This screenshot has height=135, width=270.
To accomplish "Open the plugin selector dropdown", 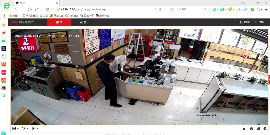I will coord(35,129).
